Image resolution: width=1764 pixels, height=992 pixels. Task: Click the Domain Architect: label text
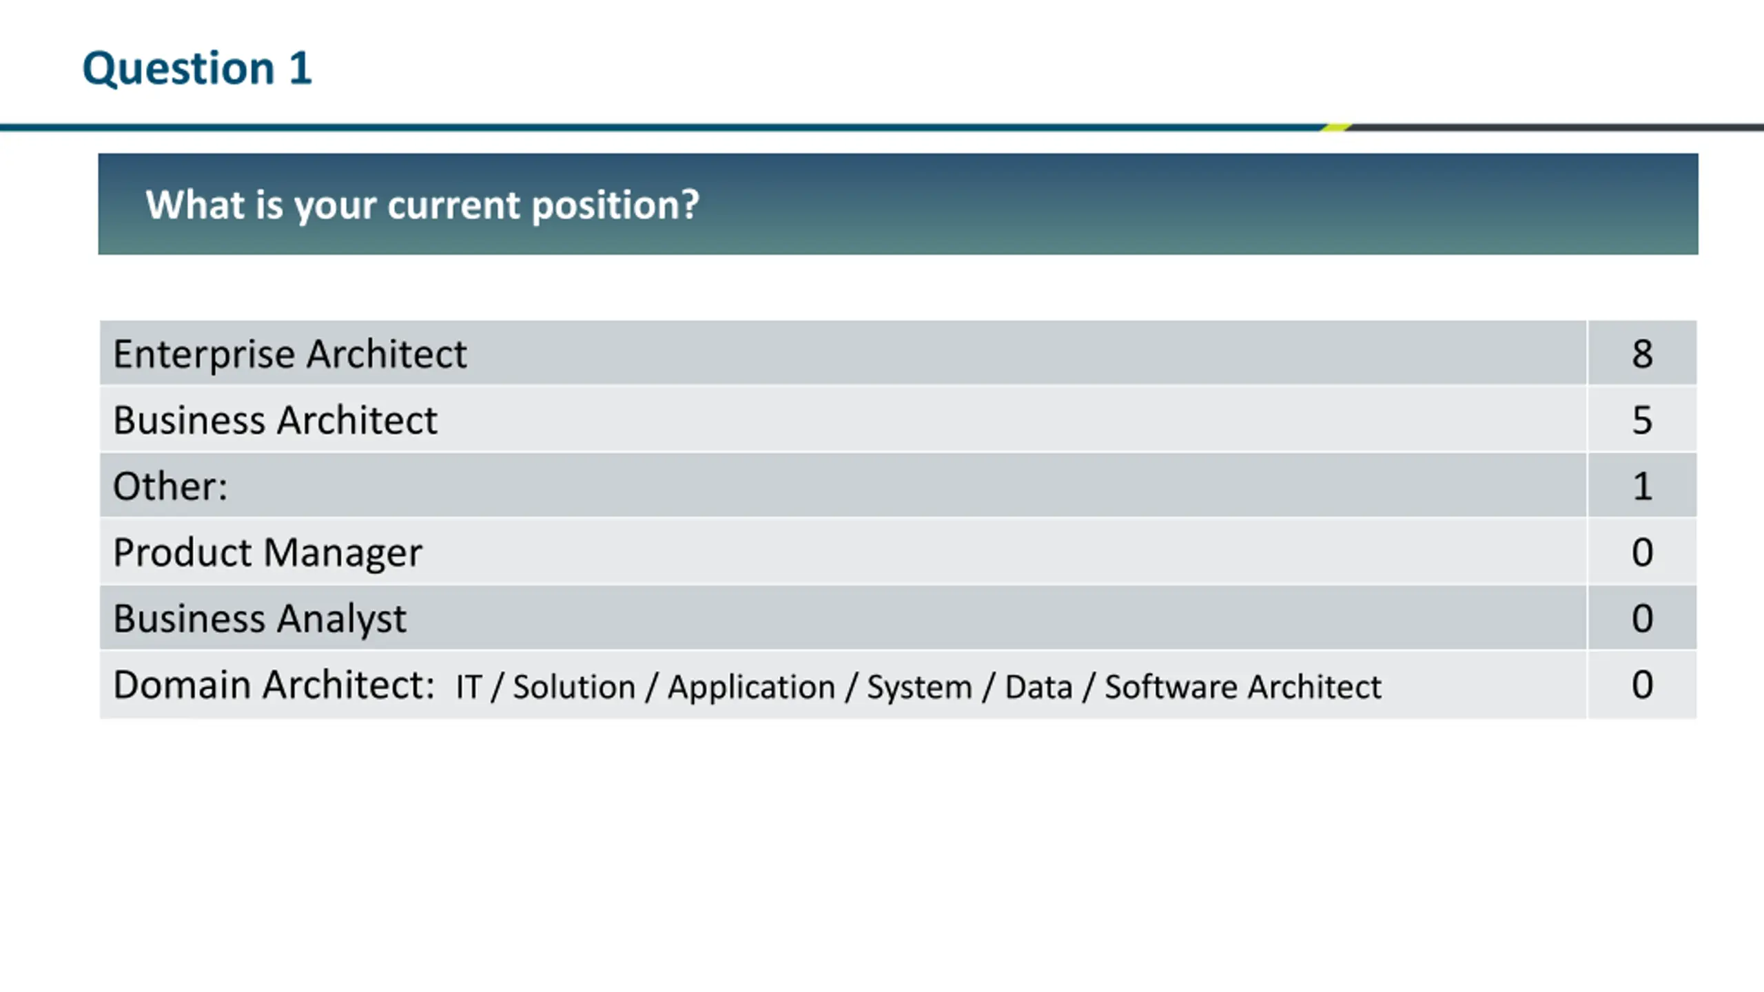(274, 685)
